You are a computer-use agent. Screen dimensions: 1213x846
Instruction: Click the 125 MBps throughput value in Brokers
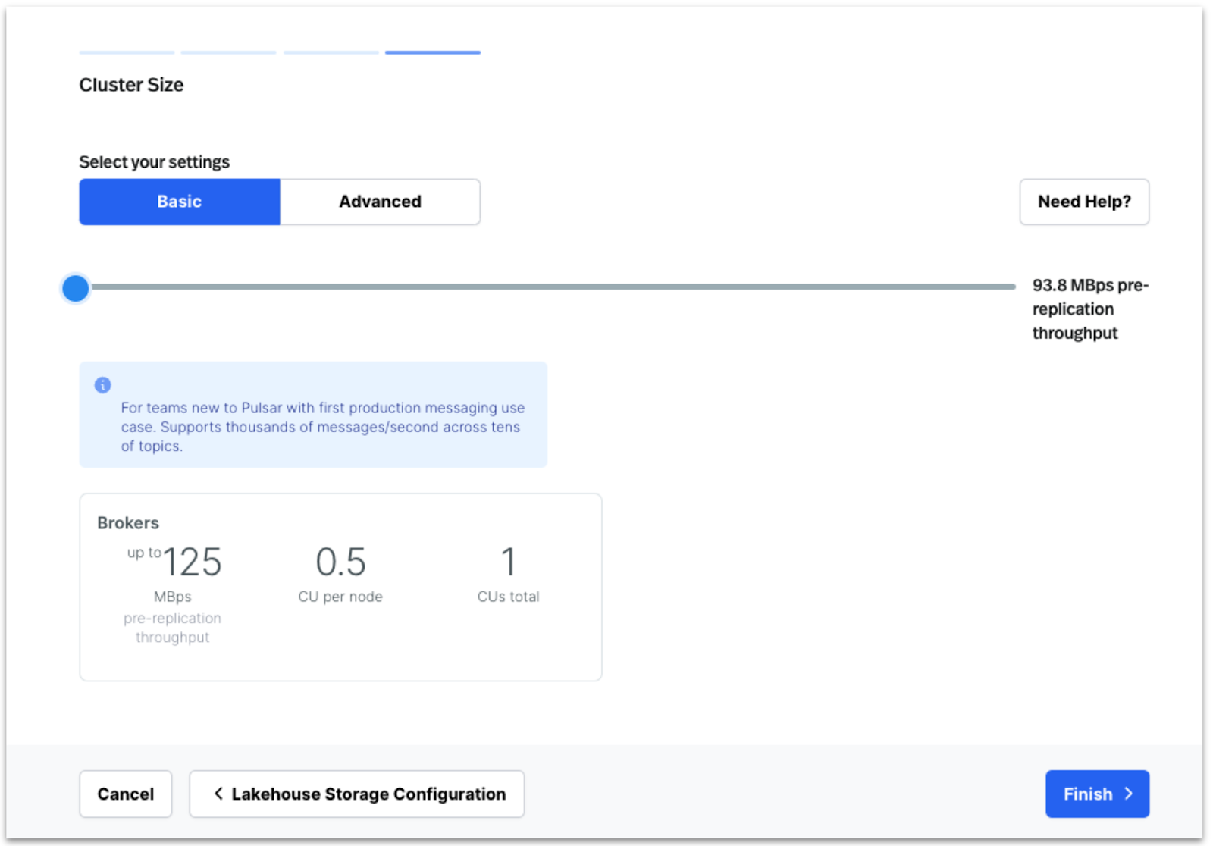click(191, 562)
